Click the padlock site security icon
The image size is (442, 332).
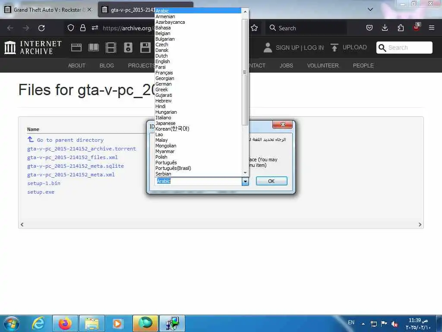(x=82, y=28)
